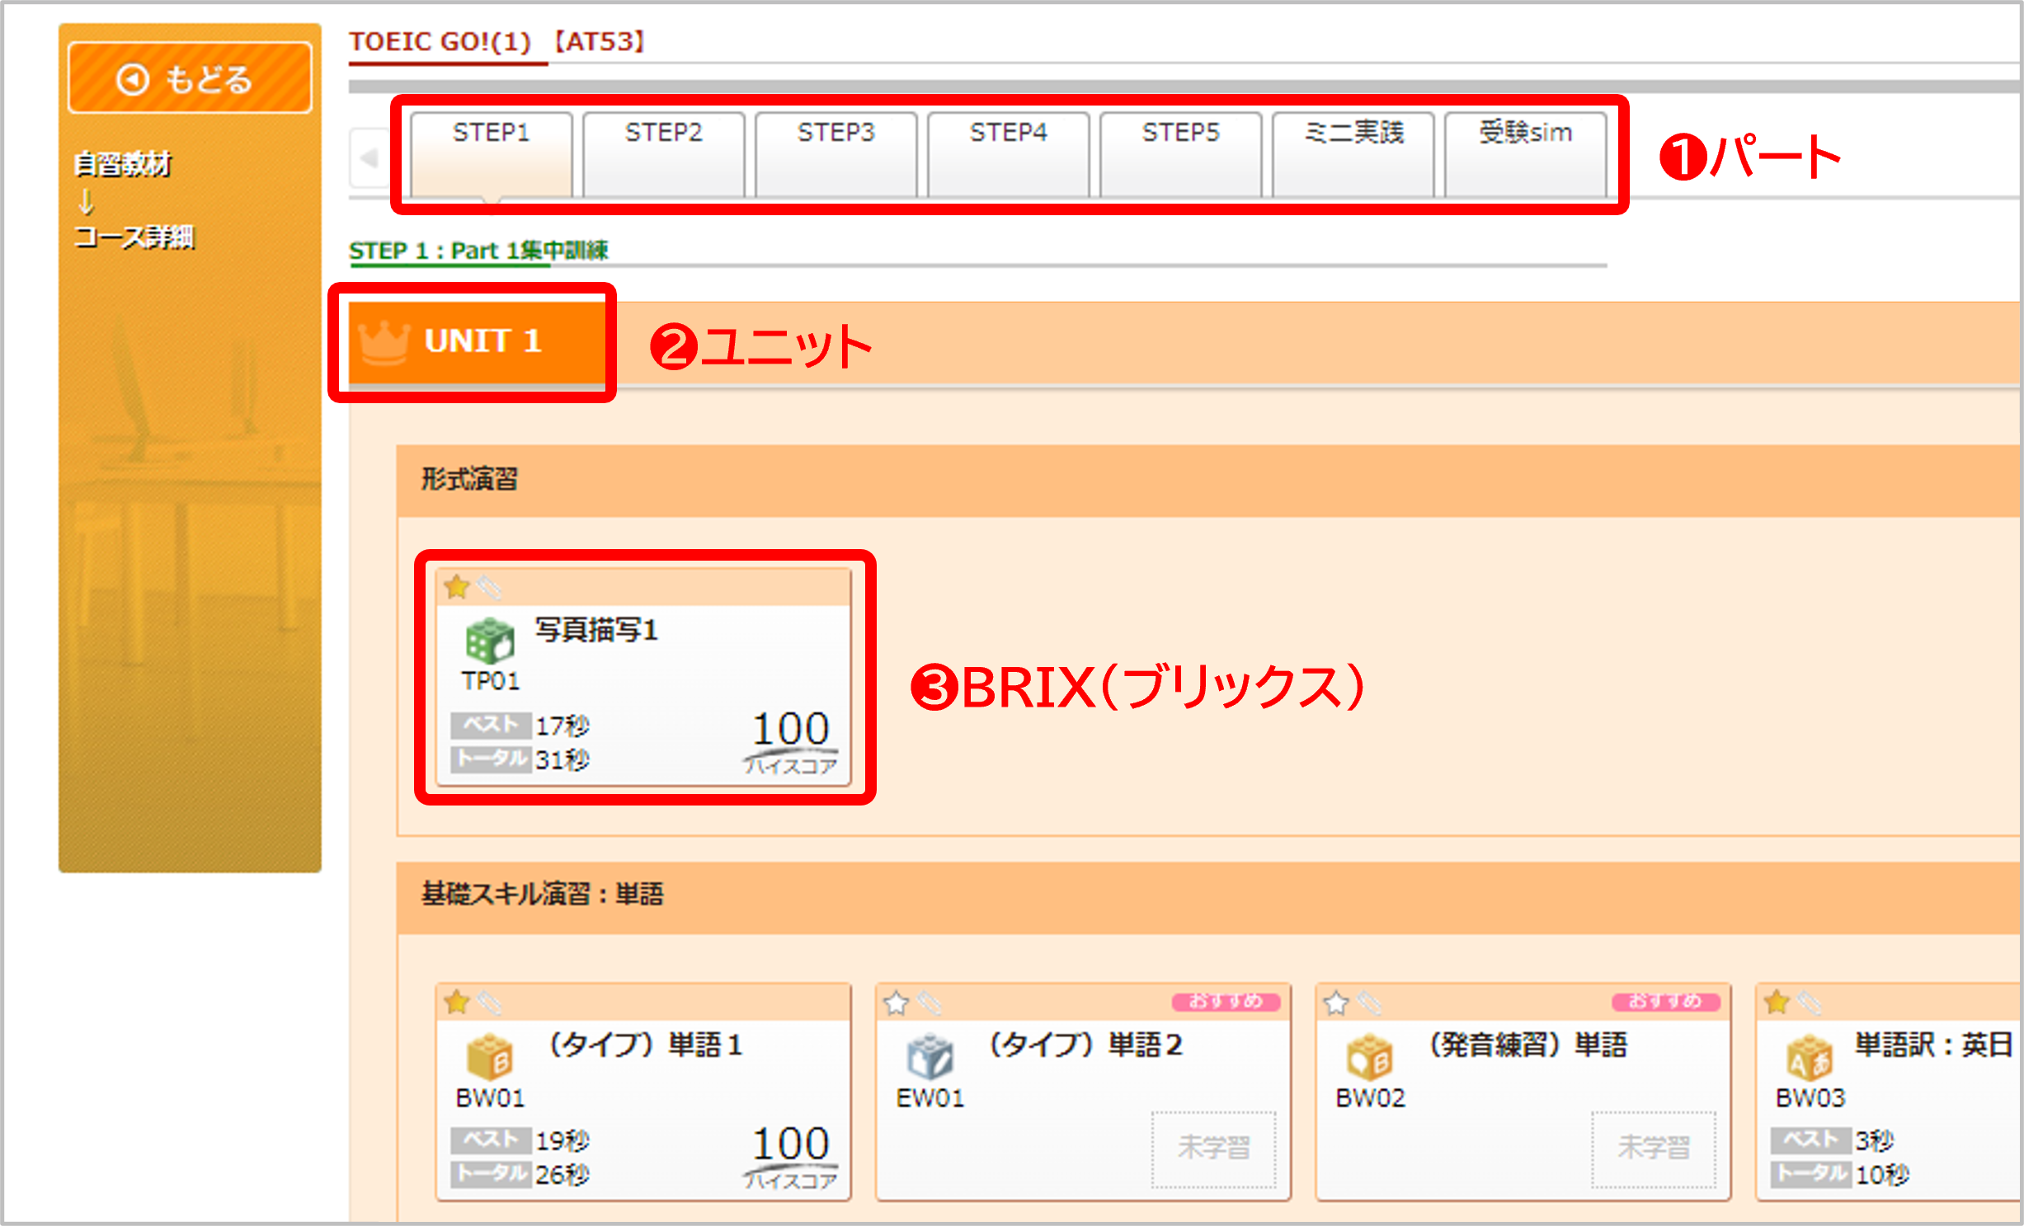Click the clip icon on (発音練習) 単語 card

coord(1369,1003)
